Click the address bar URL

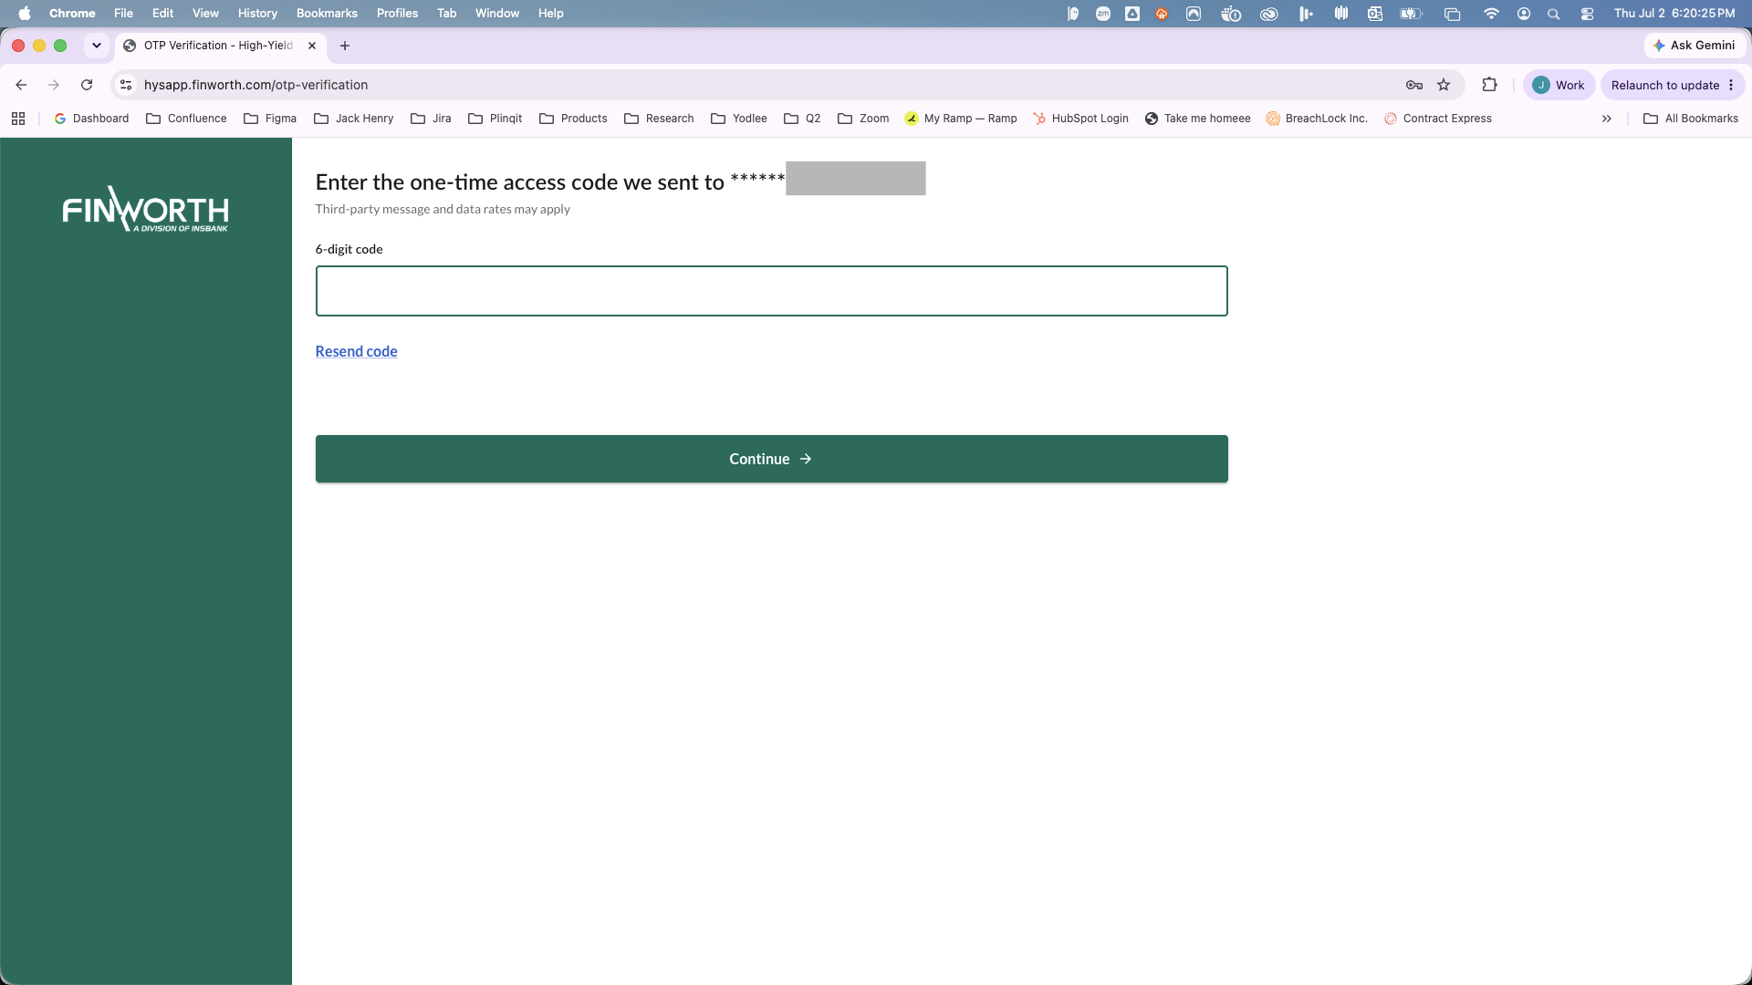coord(255,85)
